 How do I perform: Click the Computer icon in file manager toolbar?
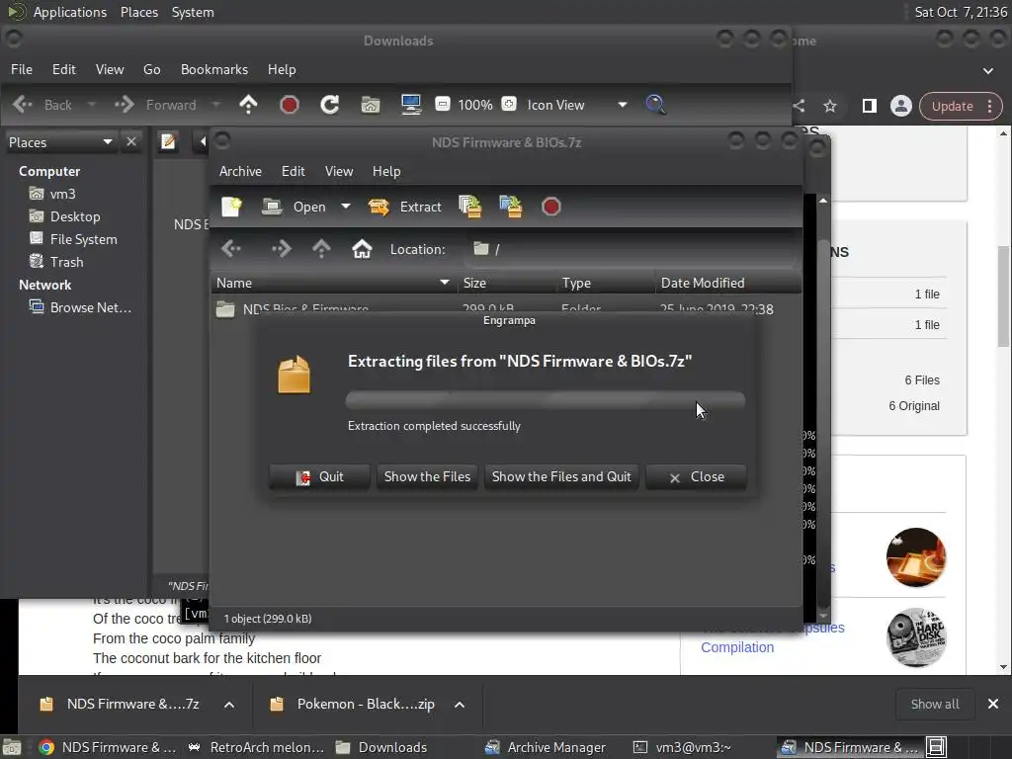(x=411, y=105)
